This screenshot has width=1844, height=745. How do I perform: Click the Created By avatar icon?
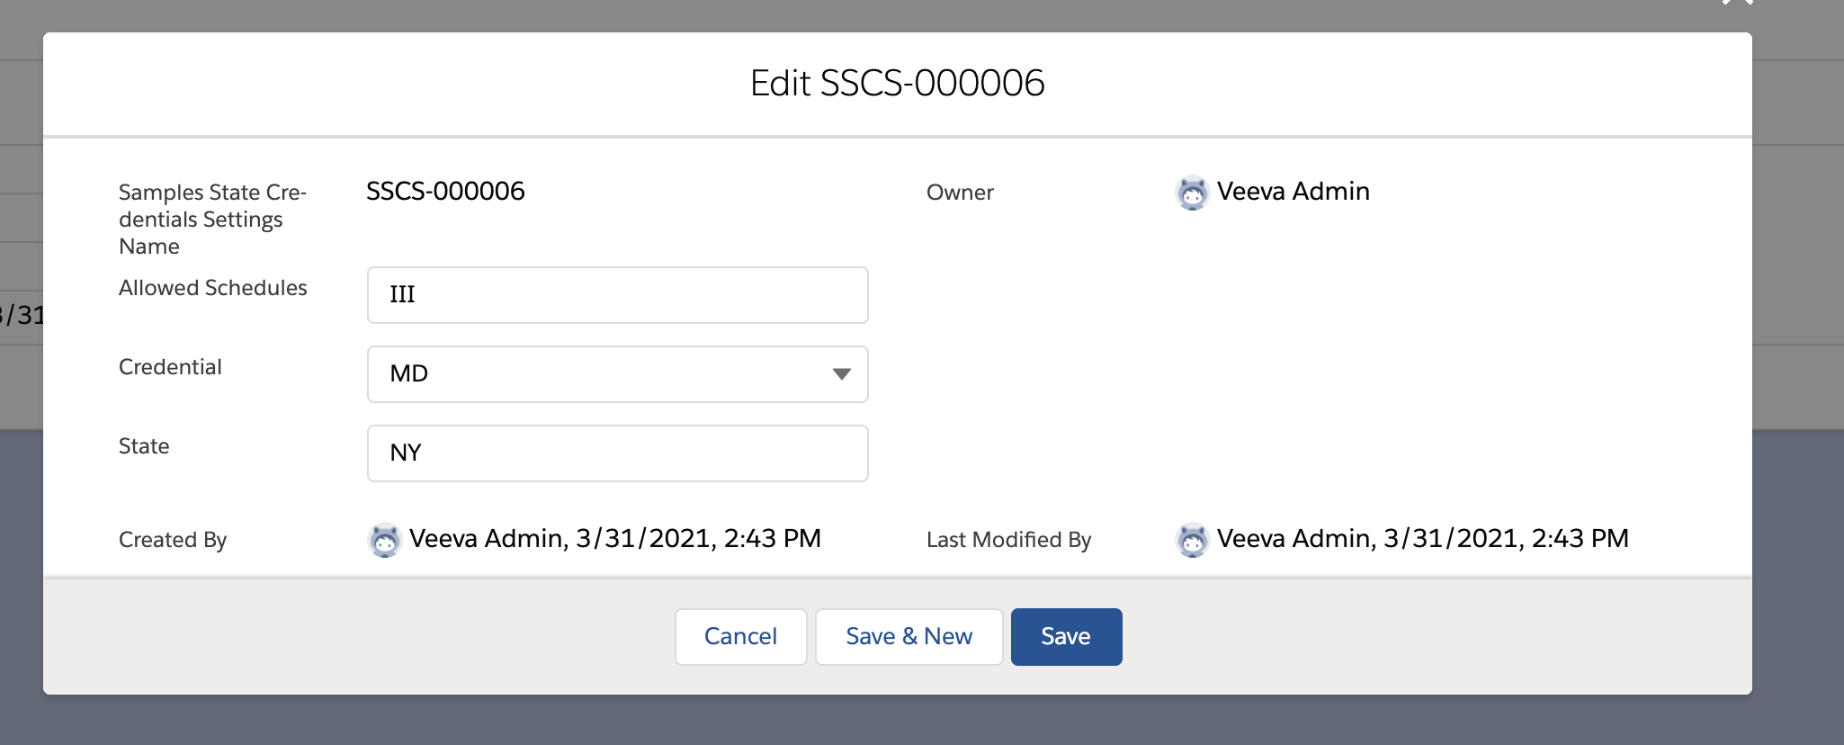coord(384,540)
